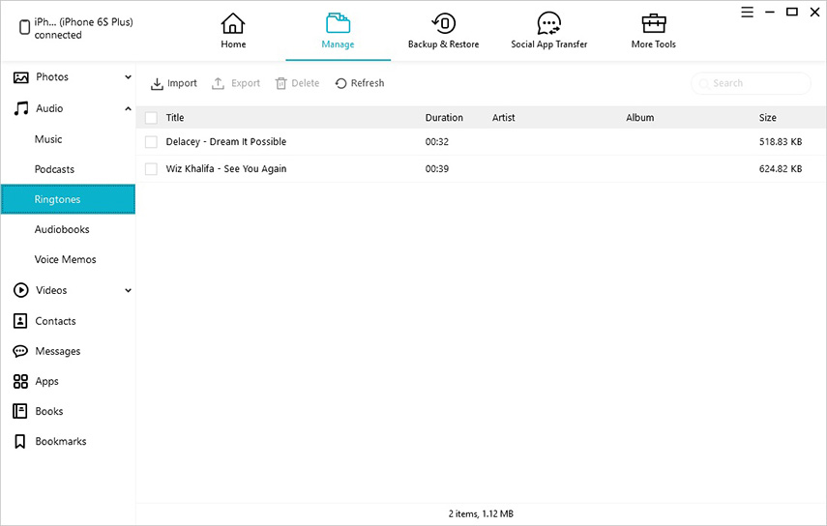Open Bookmarks in the sidebar

tap(61, 441)
